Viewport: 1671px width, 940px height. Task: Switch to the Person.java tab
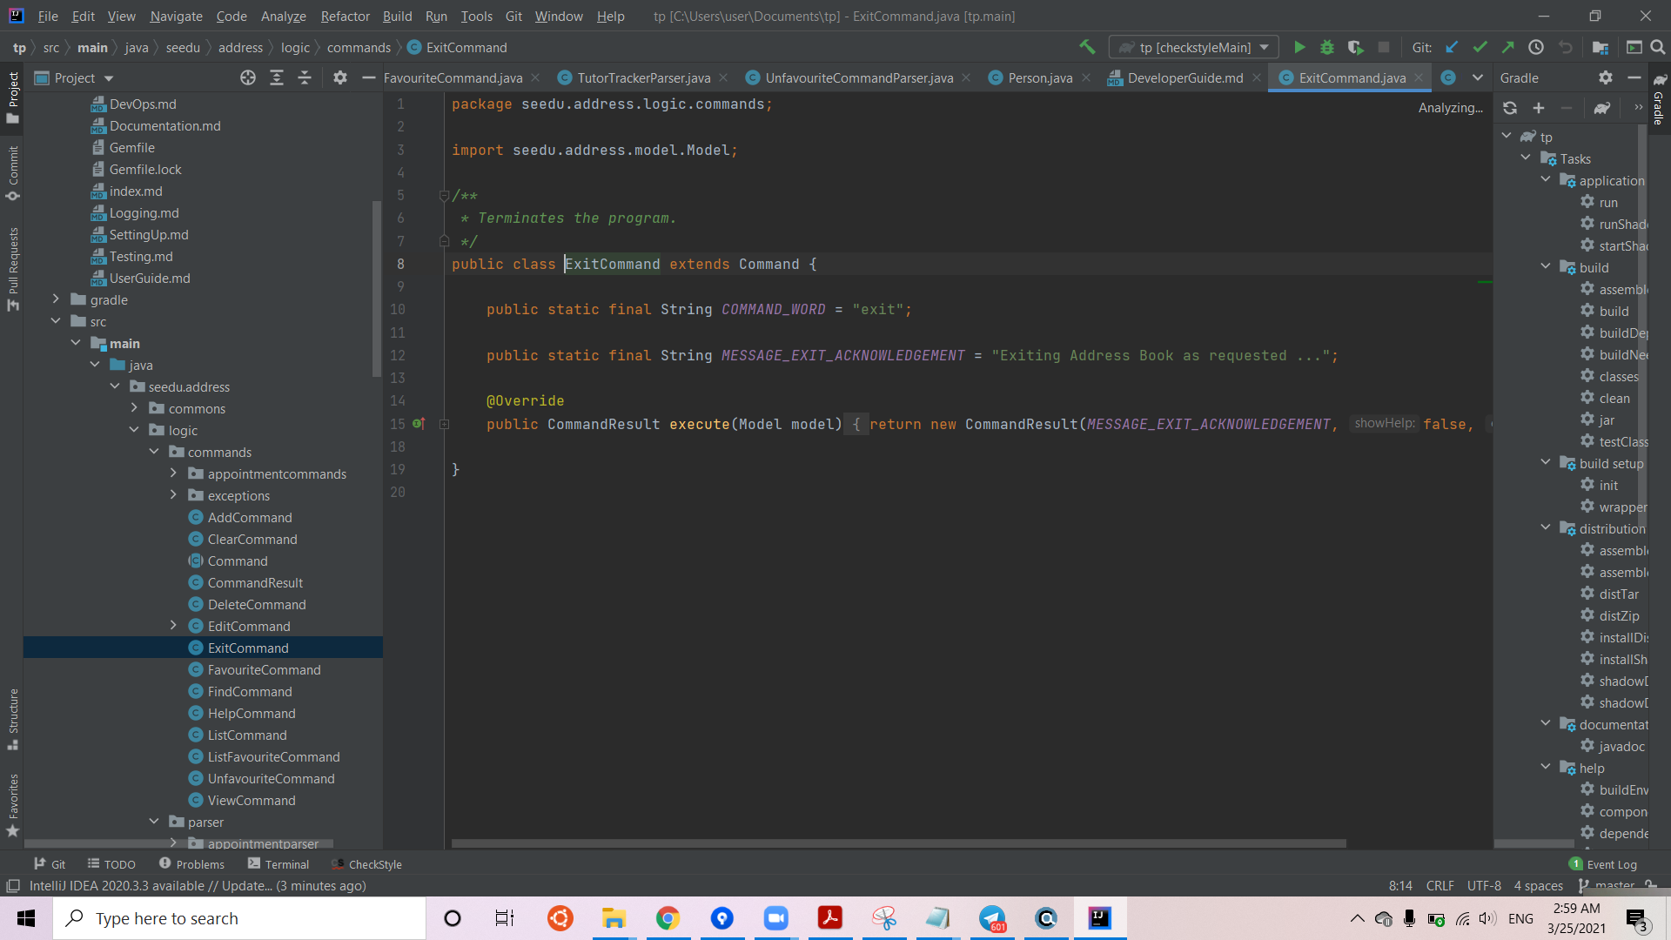[x=1039, y=78]
